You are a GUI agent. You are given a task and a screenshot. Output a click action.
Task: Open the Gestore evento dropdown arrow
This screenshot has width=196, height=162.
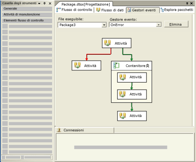coord(159,25)
